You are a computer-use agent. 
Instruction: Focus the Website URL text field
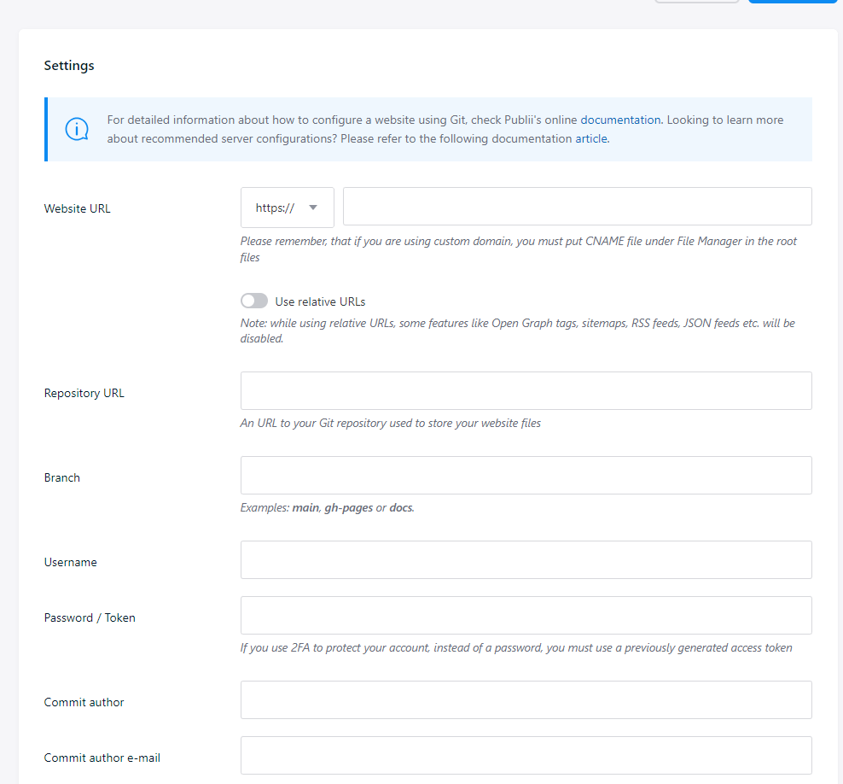coord(577,208)
